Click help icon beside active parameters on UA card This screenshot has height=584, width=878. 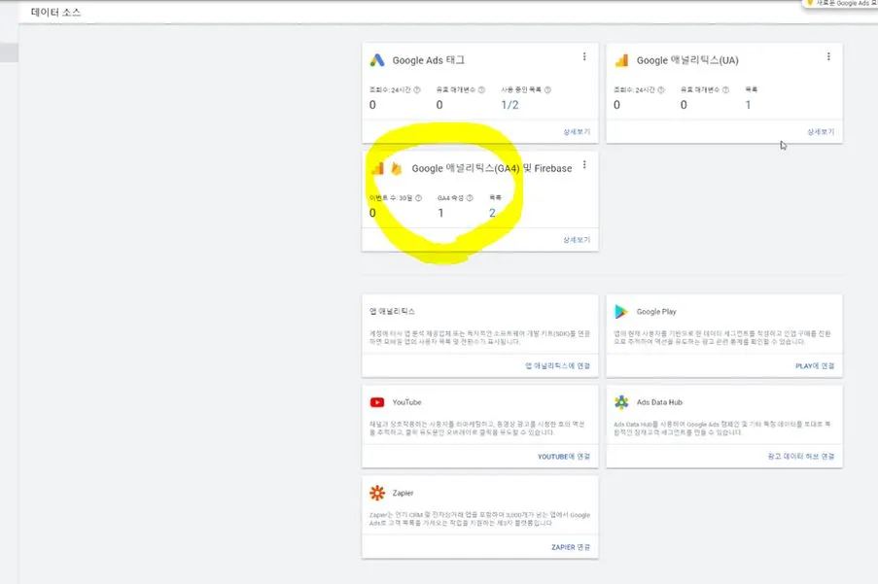click(725, 89)
